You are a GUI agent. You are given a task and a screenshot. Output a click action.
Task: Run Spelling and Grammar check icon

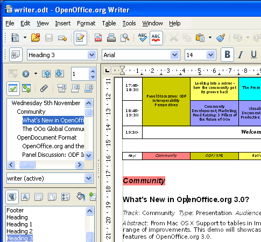[x=143, y=38]
